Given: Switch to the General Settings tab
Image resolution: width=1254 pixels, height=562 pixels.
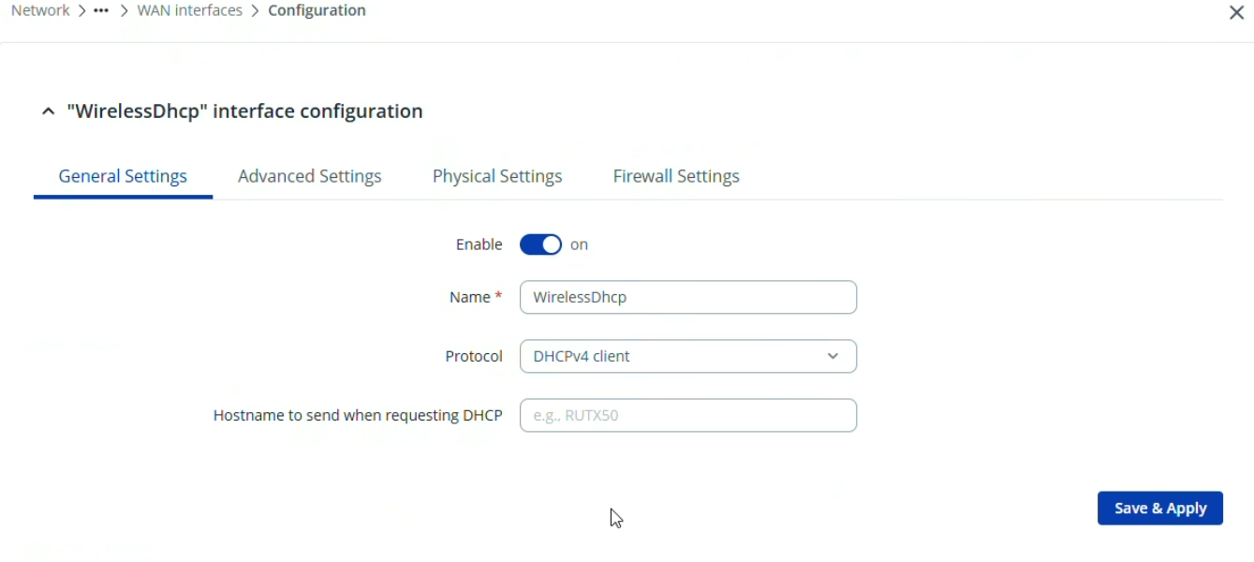Looking at the screenshot, I should tap(123, 176).
